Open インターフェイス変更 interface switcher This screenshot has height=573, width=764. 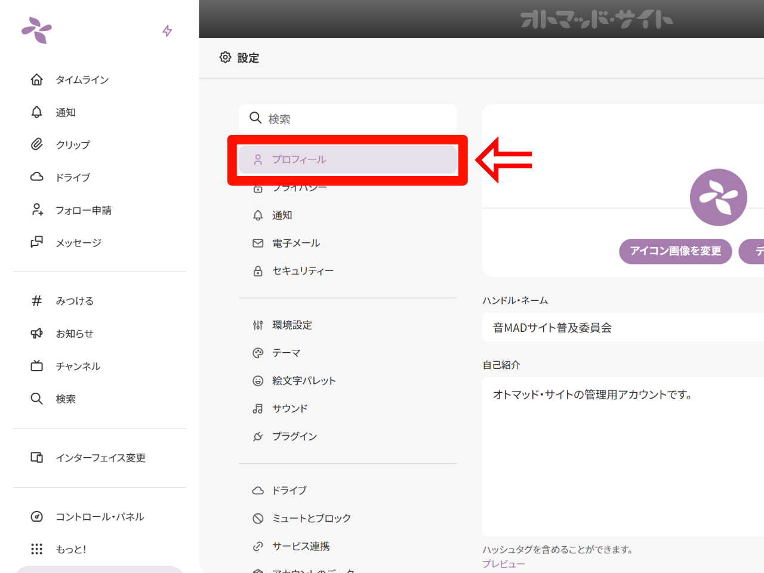point(100,458)
